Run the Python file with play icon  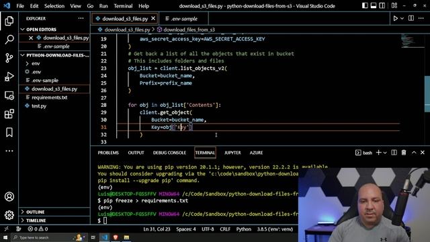[396, 18]
